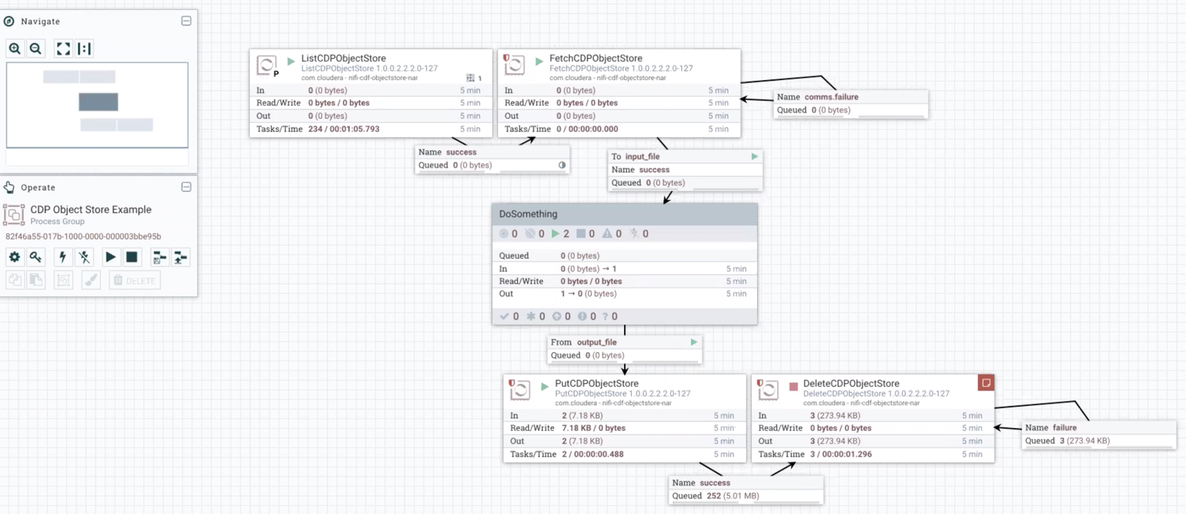Collapse the Navigate panel

186,21
